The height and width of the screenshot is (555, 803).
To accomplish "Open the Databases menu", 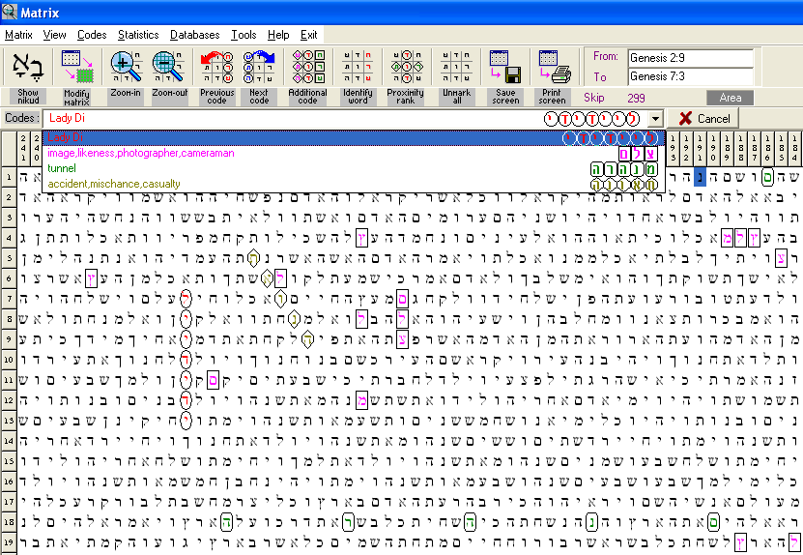I will 194,35.
